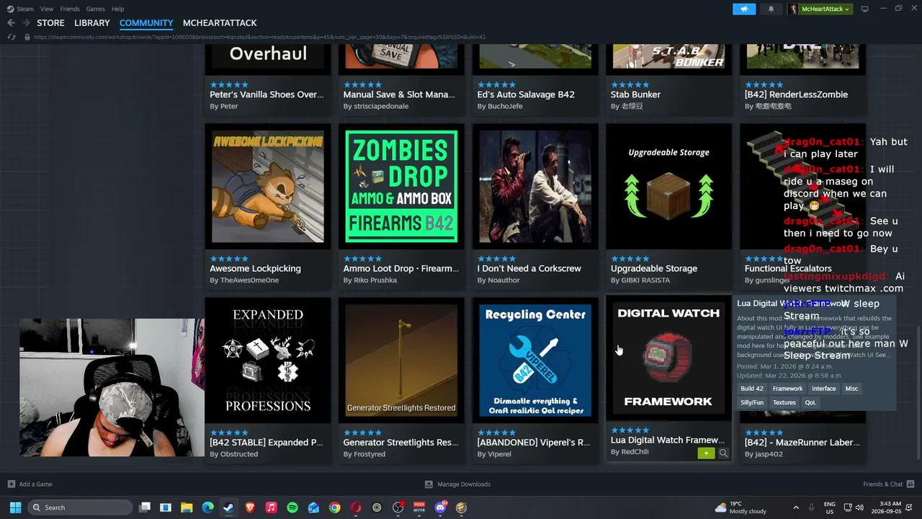Open Outlook mail from taskbar
Image resolution: width=922 pixels, height=519 pixels.
tap(313, 507)
